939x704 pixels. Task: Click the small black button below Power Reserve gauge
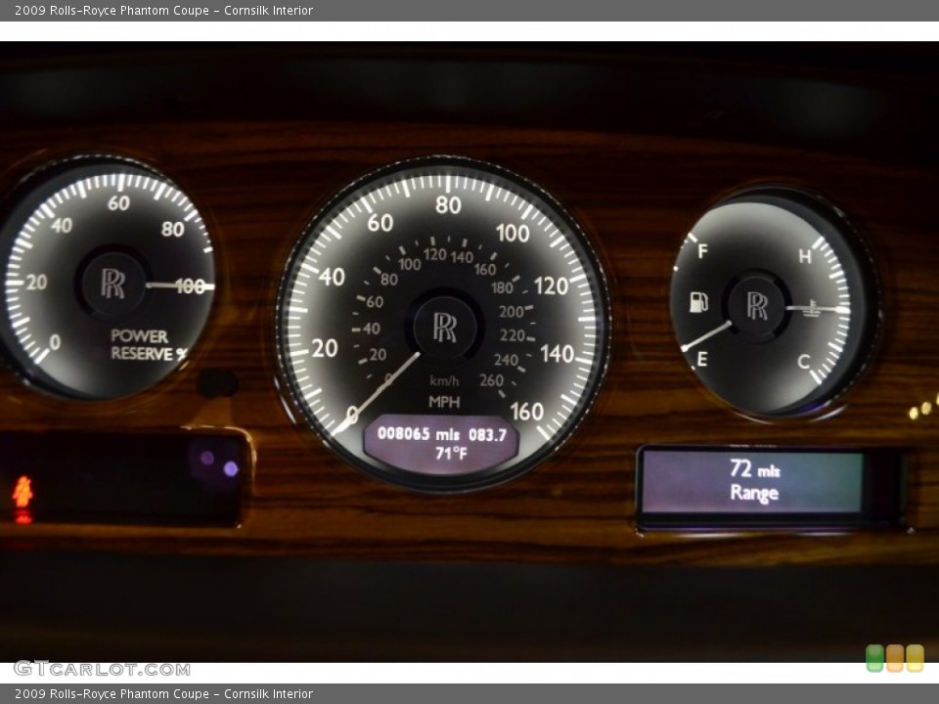click(218, 383)
